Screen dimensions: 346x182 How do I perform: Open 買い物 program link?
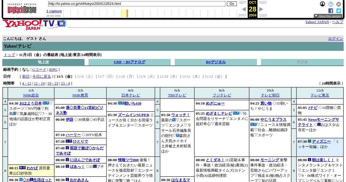click(x=266, y=103)
